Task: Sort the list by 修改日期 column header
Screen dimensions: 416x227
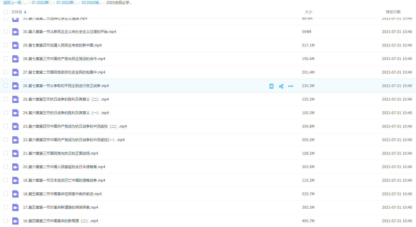Action: 393,12
